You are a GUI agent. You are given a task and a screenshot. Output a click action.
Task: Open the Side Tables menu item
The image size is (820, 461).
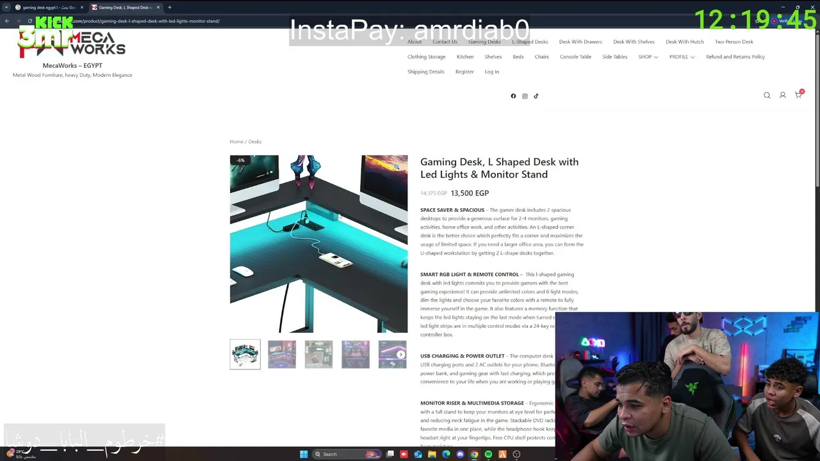[x=615, y=56]
